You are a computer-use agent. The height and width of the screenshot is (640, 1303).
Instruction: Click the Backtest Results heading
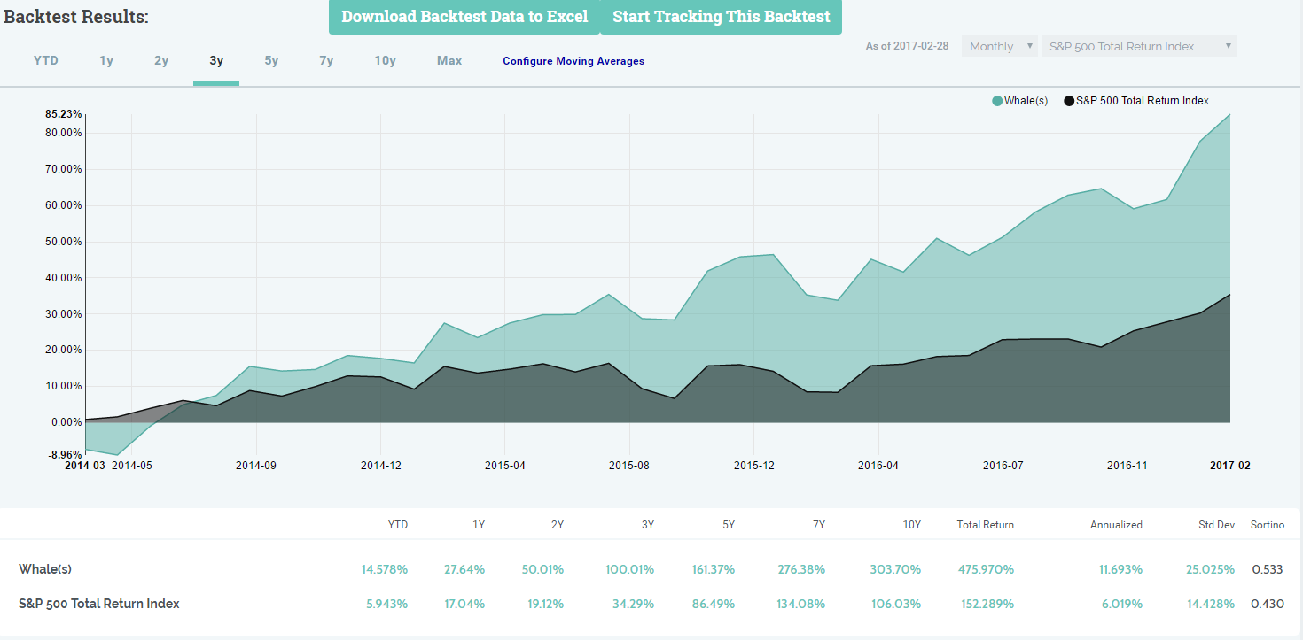click(x=76, y=17)
